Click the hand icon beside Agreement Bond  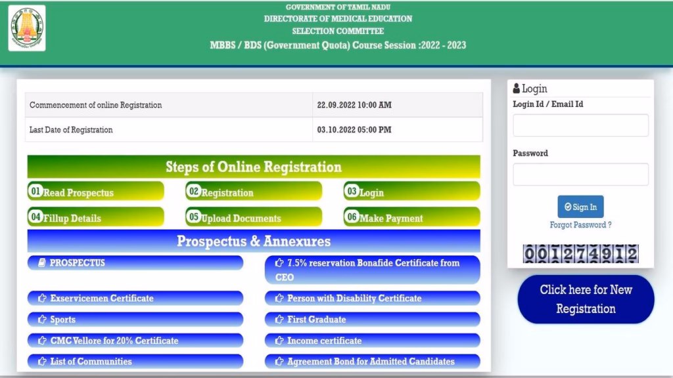(x=279, y=362)
